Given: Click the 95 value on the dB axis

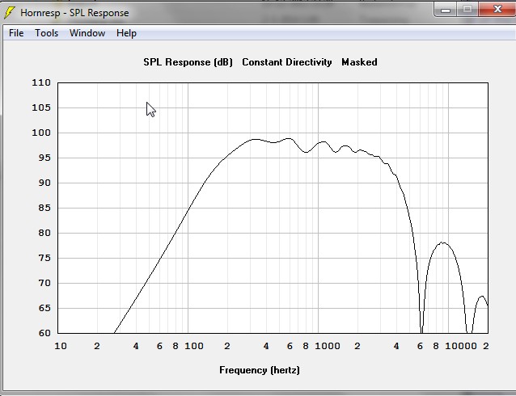Looking at the screenshot, I should (x=44, y=158).
